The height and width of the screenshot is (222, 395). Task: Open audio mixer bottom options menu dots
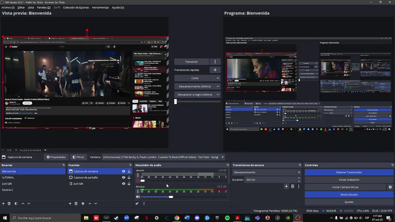[144, 203]
